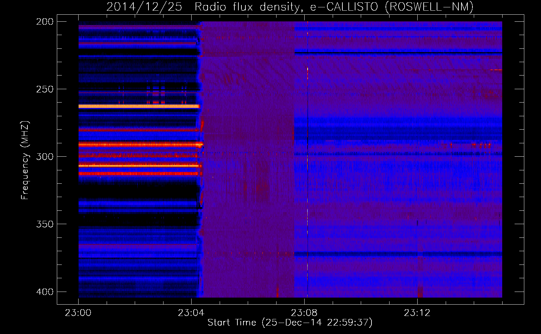The image size is (541, 334).
Task: Click the '23:00' time tick label
Action: click(x=78, y=313)
